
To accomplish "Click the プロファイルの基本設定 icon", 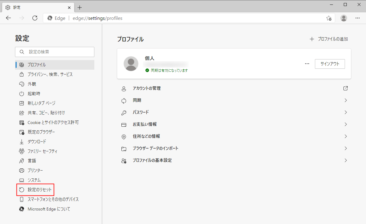I will (x=124, y=161).
